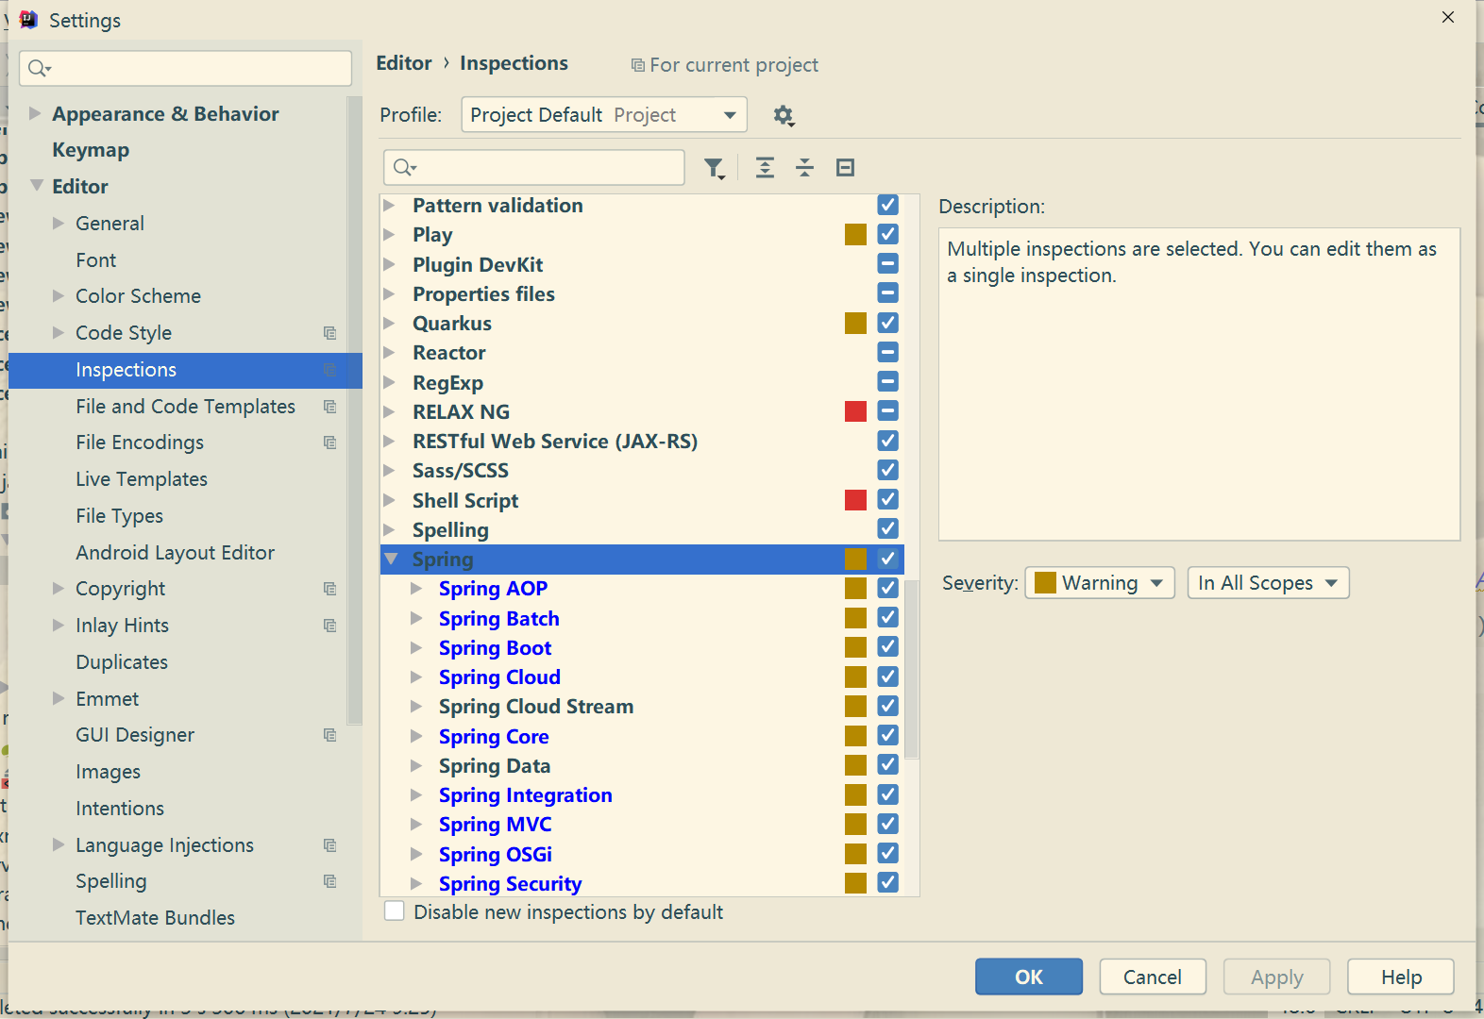This screenshot has height=1019, width=1484.
Task: Click the project-level icon beside File Encodings
Action: [x=329, y=443]
